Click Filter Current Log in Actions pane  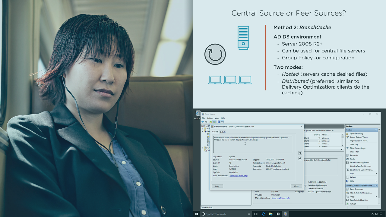tap(358, 148)
